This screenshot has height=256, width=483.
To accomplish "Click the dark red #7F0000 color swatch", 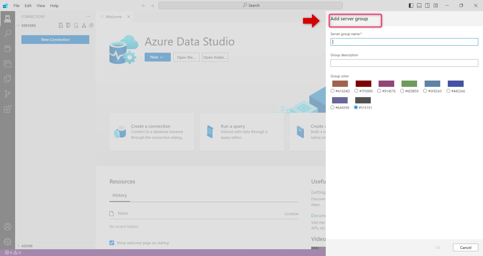I will (x=363, y=84).
